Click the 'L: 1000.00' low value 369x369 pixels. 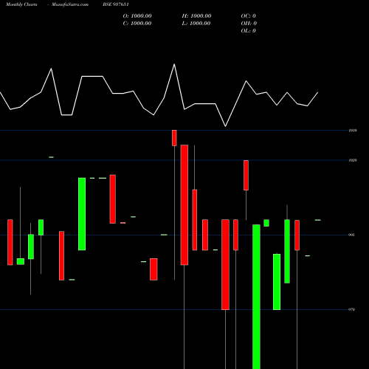pyautogui.click(x=196, y=24)
